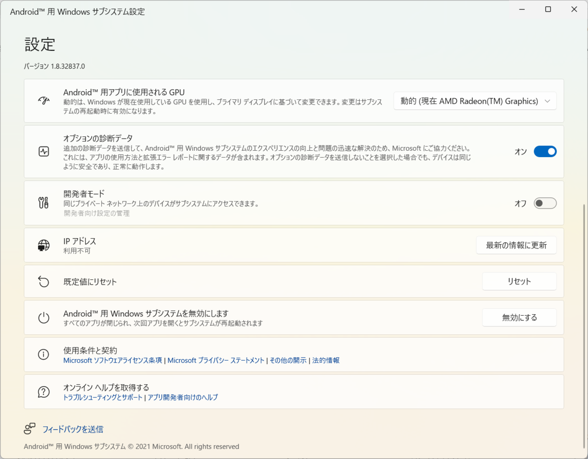588x459 pixels.
Task: Open 法的情報 link
Action: (x=326, y=360)
